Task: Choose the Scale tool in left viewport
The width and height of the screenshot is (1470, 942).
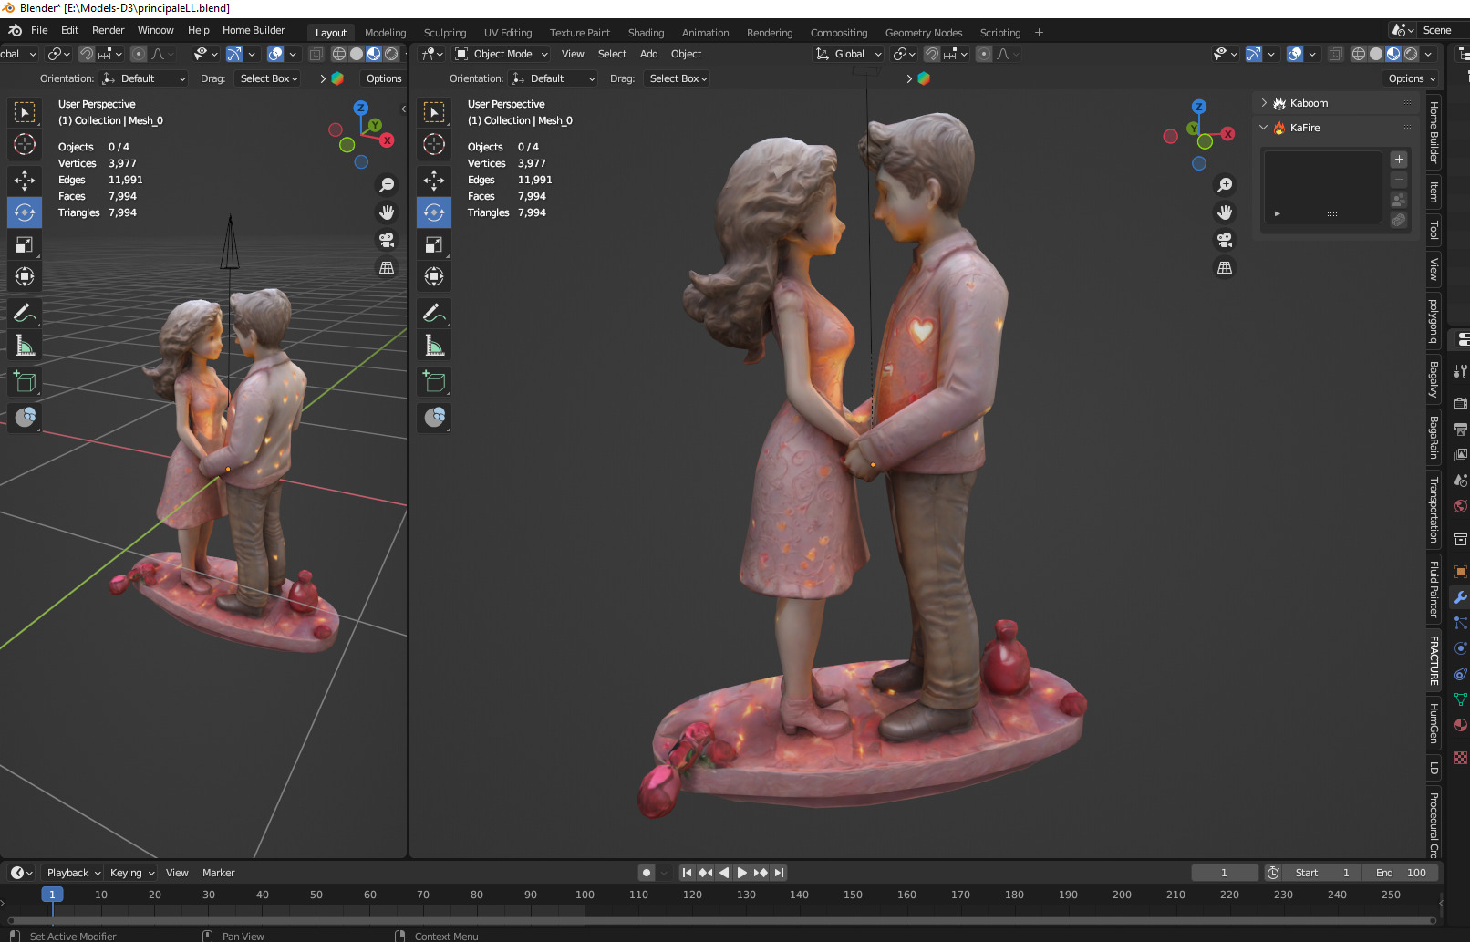Action: [x=25, y=244]
